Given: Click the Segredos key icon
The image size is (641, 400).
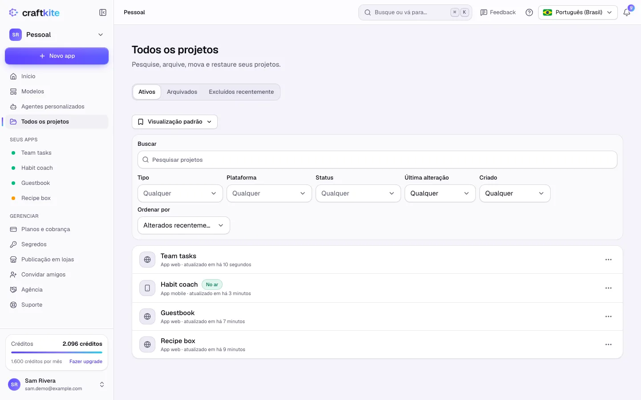Looking at the screenshot, I should pyautogui.click(x=13, y=244).
